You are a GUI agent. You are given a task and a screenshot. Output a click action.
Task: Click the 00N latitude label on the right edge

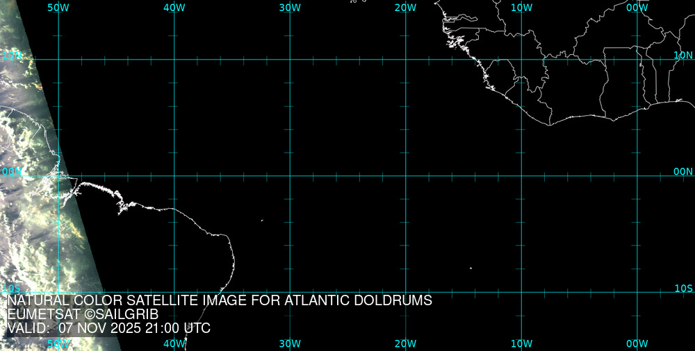coord(683,171)
